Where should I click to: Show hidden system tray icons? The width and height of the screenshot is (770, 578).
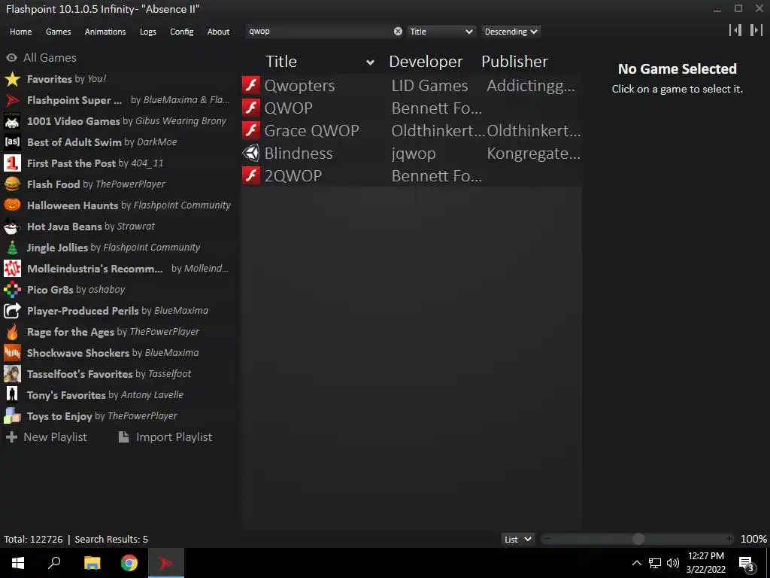636,563
